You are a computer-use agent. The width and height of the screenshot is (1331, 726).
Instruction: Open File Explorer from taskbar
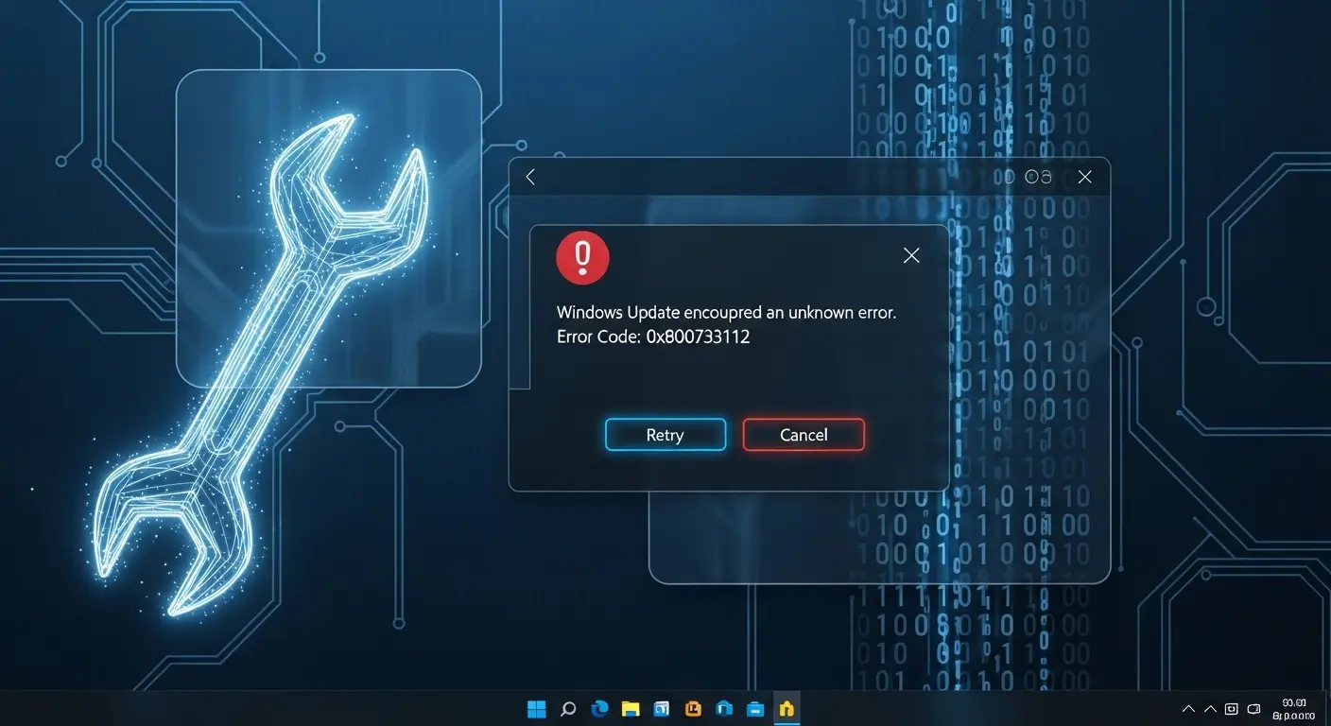coord(630,708)
